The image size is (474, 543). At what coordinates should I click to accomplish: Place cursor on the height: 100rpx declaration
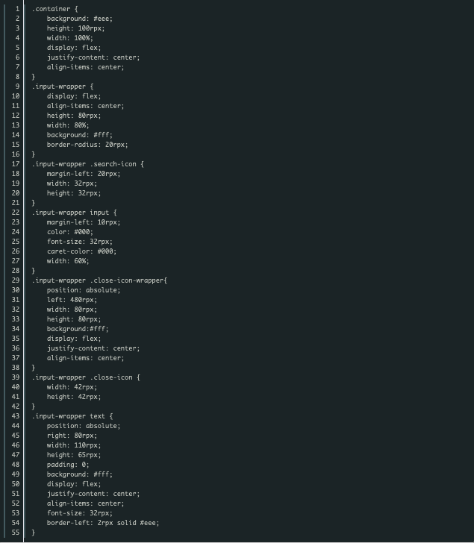tap(75, 28)
